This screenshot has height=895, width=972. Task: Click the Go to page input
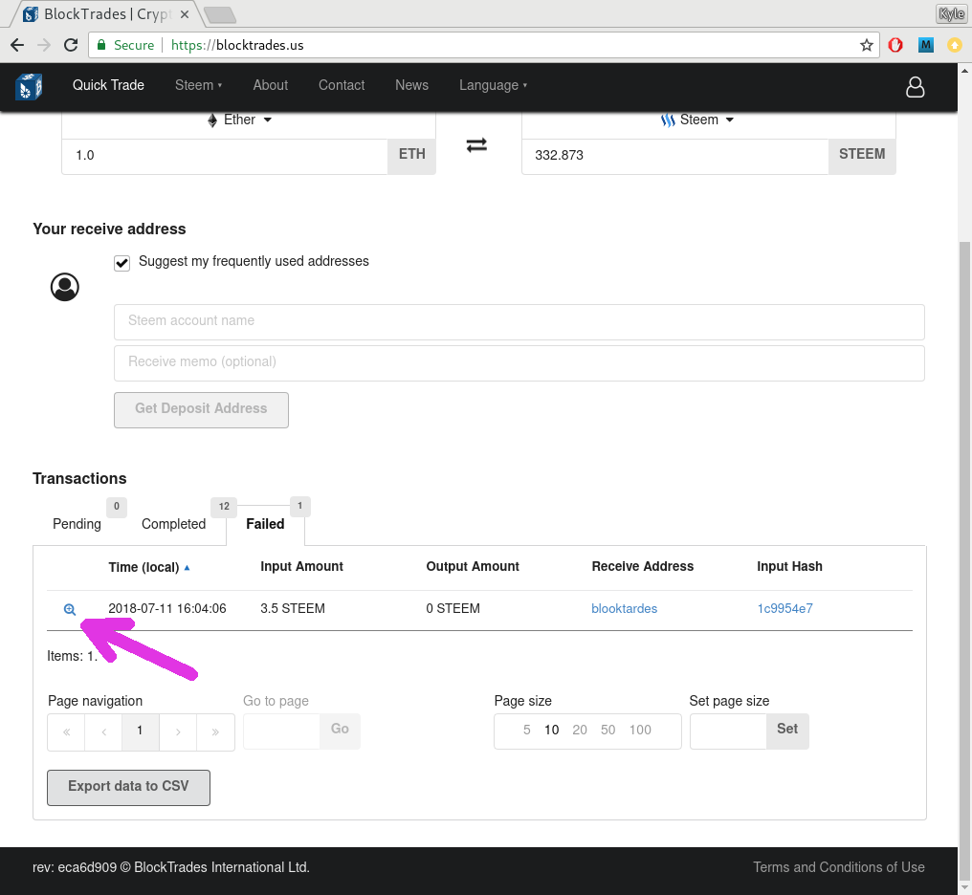[x=281, y=731]
